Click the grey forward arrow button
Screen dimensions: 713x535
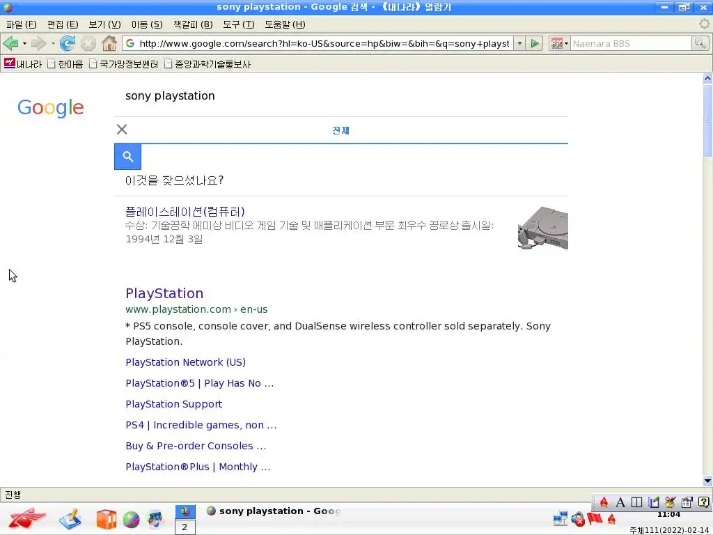39,44
